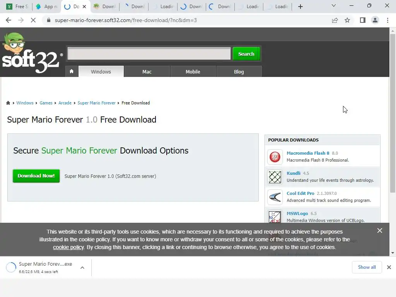Open the MSWLogo download link
The height and width of the screenshot is (297, 396).
(297, 213)
